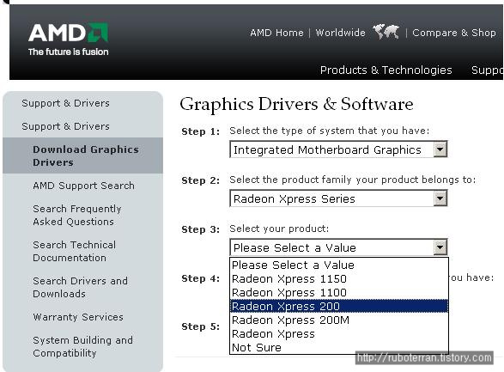This screenshot has height=372, width=504.
Task: Click 'Step 2:' label
Action: [x=201, y=180]
